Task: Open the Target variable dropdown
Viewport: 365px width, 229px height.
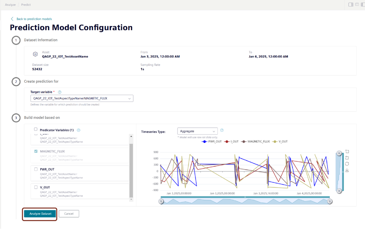Action: coord(82,98)
